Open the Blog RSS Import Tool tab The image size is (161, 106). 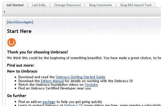(x=136, y=5)
